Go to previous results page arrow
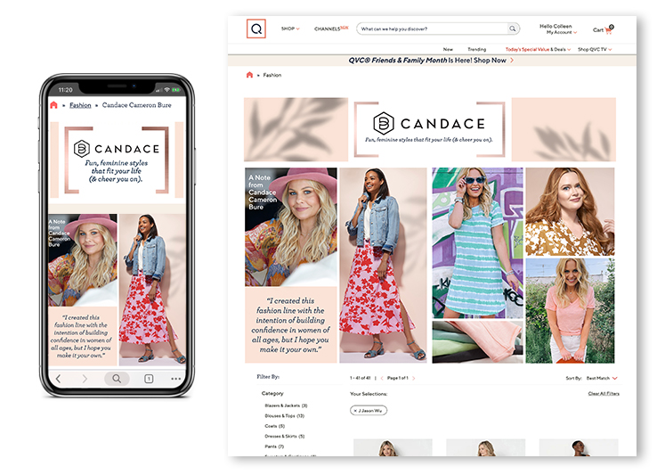The width and height of the screenshot is (665, 475). coord(382,378)
